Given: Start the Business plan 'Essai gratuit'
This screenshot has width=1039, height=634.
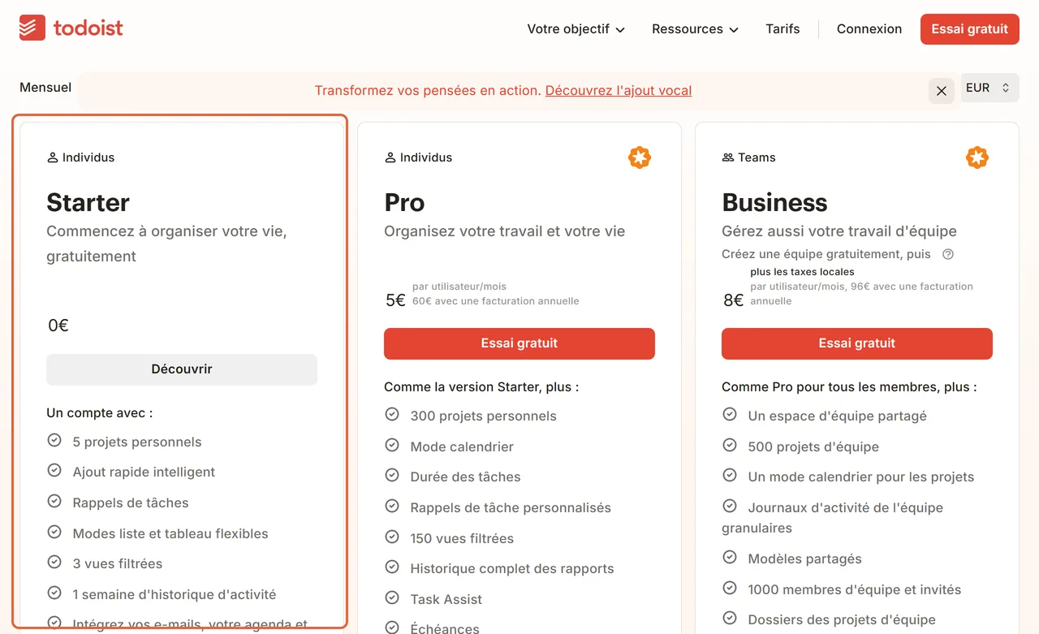Looking at the screenshot, I should click(857, 343).
